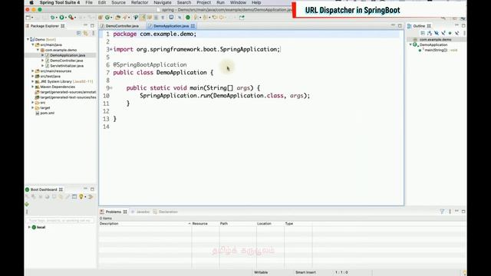Click Open Console icon in Boot Dashboard
Viewport: 491px width, 276px height.
click(x=74, y=197)
